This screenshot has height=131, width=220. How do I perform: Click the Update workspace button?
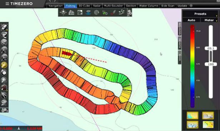click(182, 6)
